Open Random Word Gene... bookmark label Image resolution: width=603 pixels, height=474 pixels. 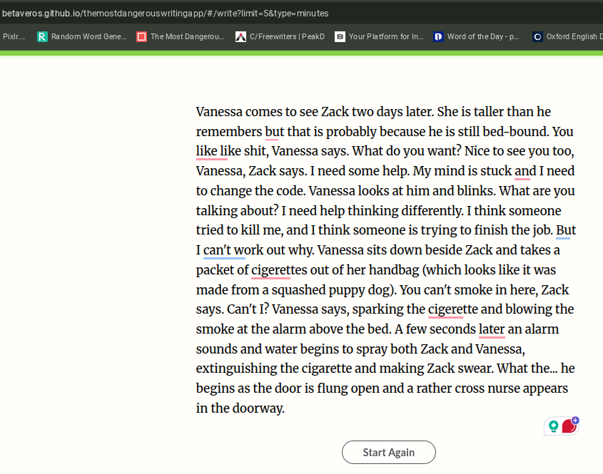(88, 36)
